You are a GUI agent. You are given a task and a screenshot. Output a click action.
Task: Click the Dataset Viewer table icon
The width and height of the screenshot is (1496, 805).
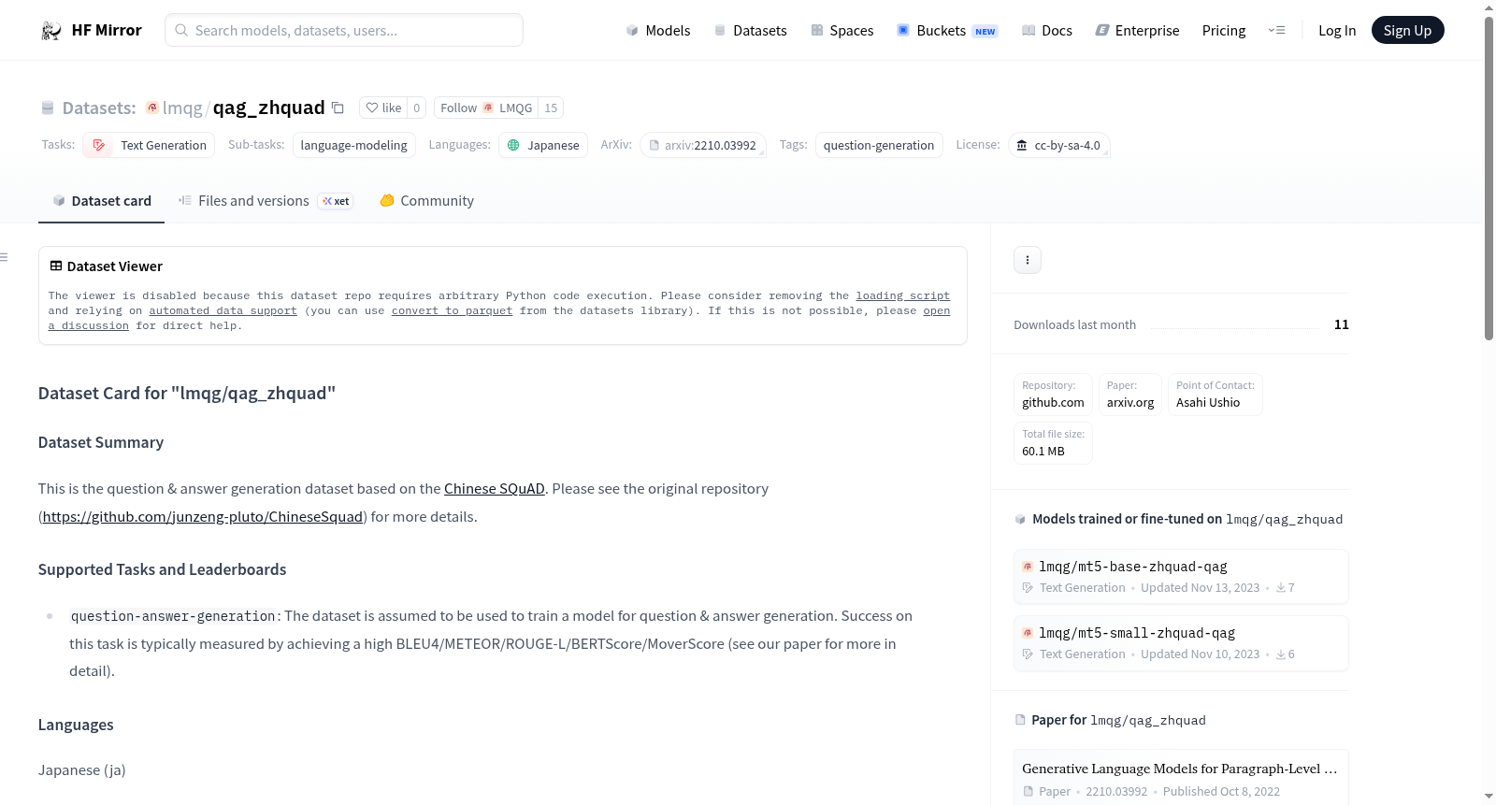coord(56,266)
